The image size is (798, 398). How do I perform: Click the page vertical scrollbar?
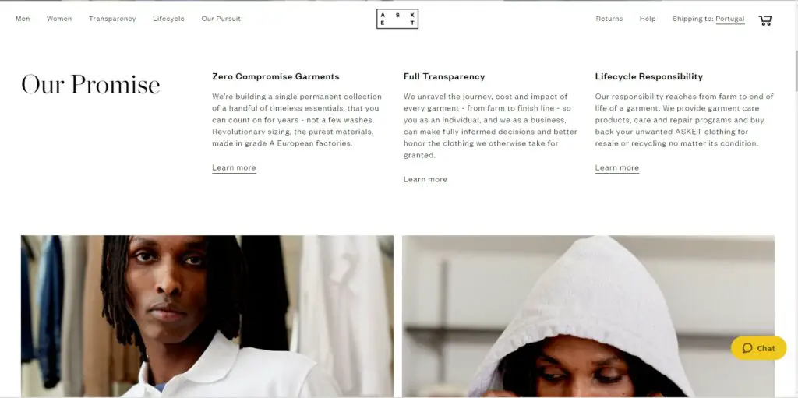click(795, 199)
